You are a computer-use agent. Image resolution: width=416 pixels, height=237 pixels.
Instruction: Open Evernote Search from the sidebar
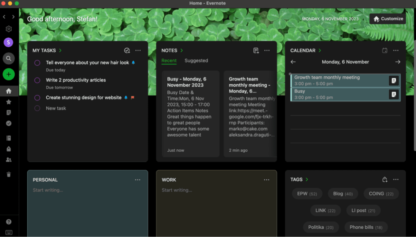(x=8, y=58)
